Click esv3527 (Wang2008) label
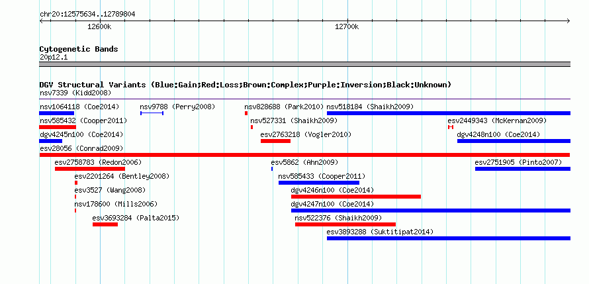The height and width of the screenshot is (284, 589). (x=110, y=190)
